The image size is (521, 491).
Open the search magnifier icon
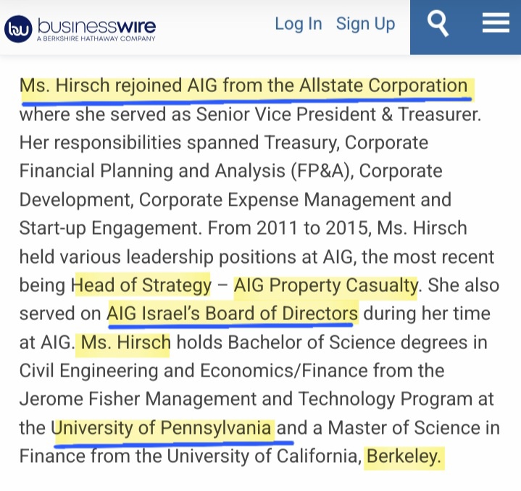(438, 24)
